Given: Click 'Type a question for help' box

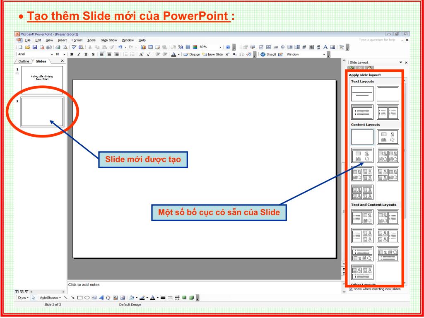Looking at the screenshot, I should click(377, 40).
